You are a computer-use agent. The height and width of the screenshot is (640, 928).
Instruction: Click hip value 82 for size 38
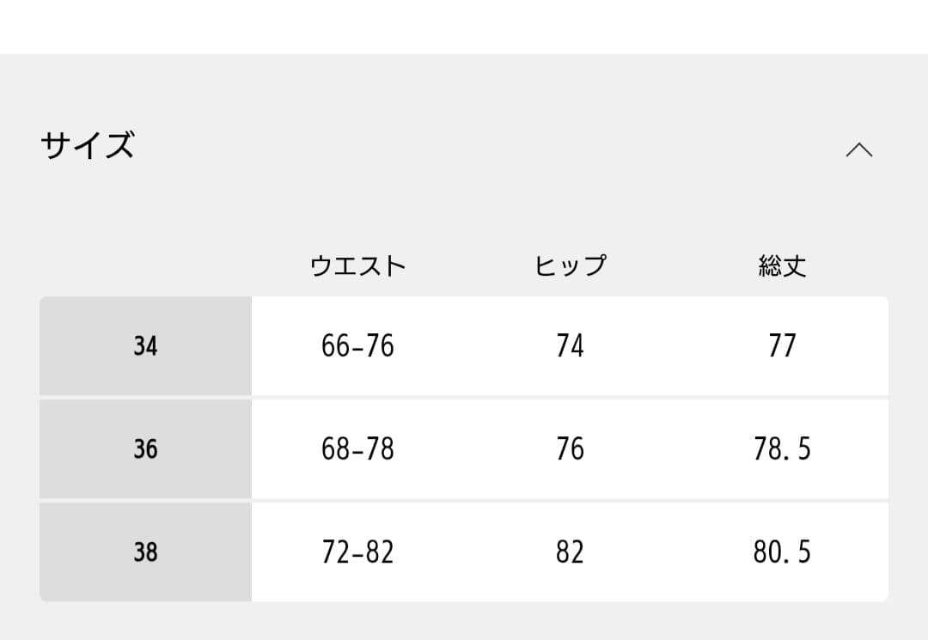(570, 552)
